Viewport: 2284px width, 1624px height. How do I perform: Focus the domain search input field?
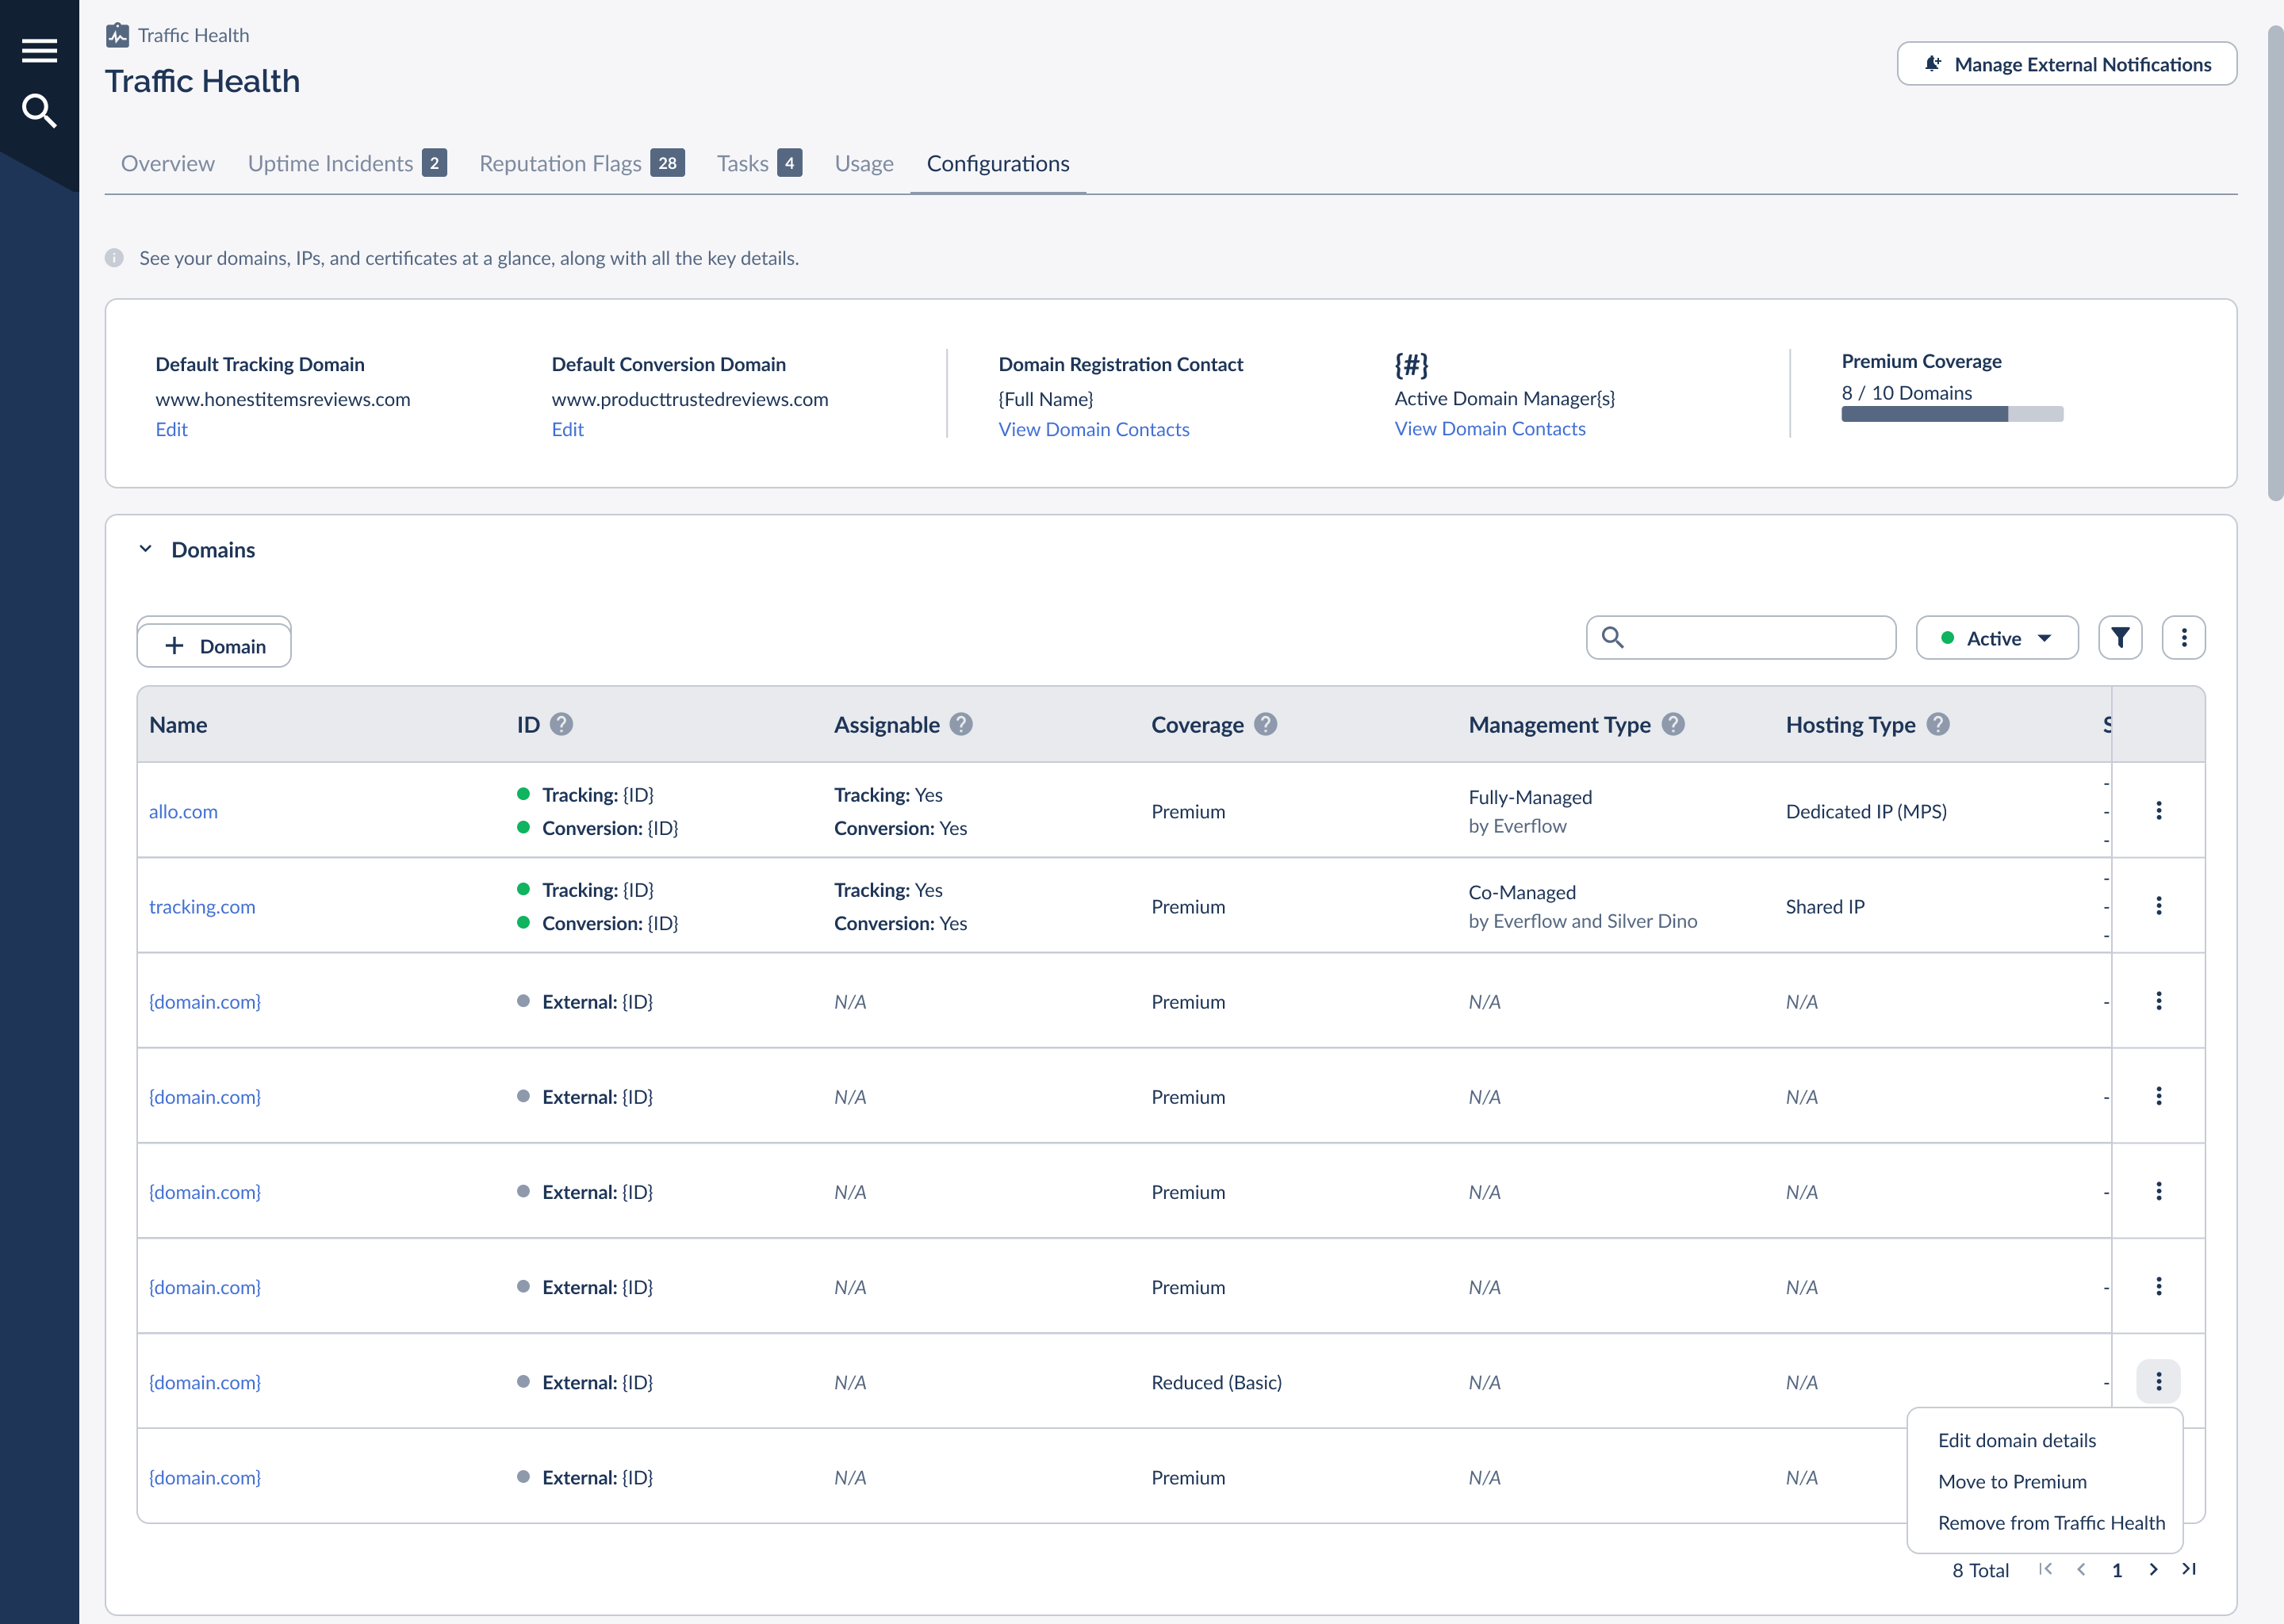(1741, 637)
